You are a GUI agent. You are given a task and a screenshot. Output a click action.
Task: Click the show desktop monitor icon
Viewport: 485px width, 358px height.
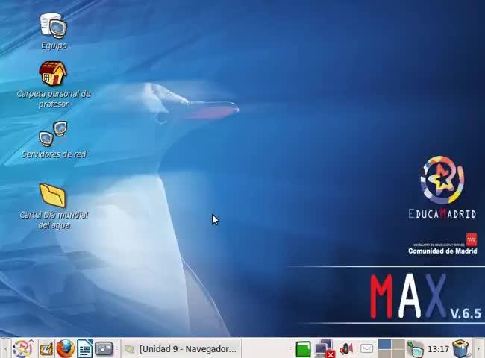tap(415, 349)
